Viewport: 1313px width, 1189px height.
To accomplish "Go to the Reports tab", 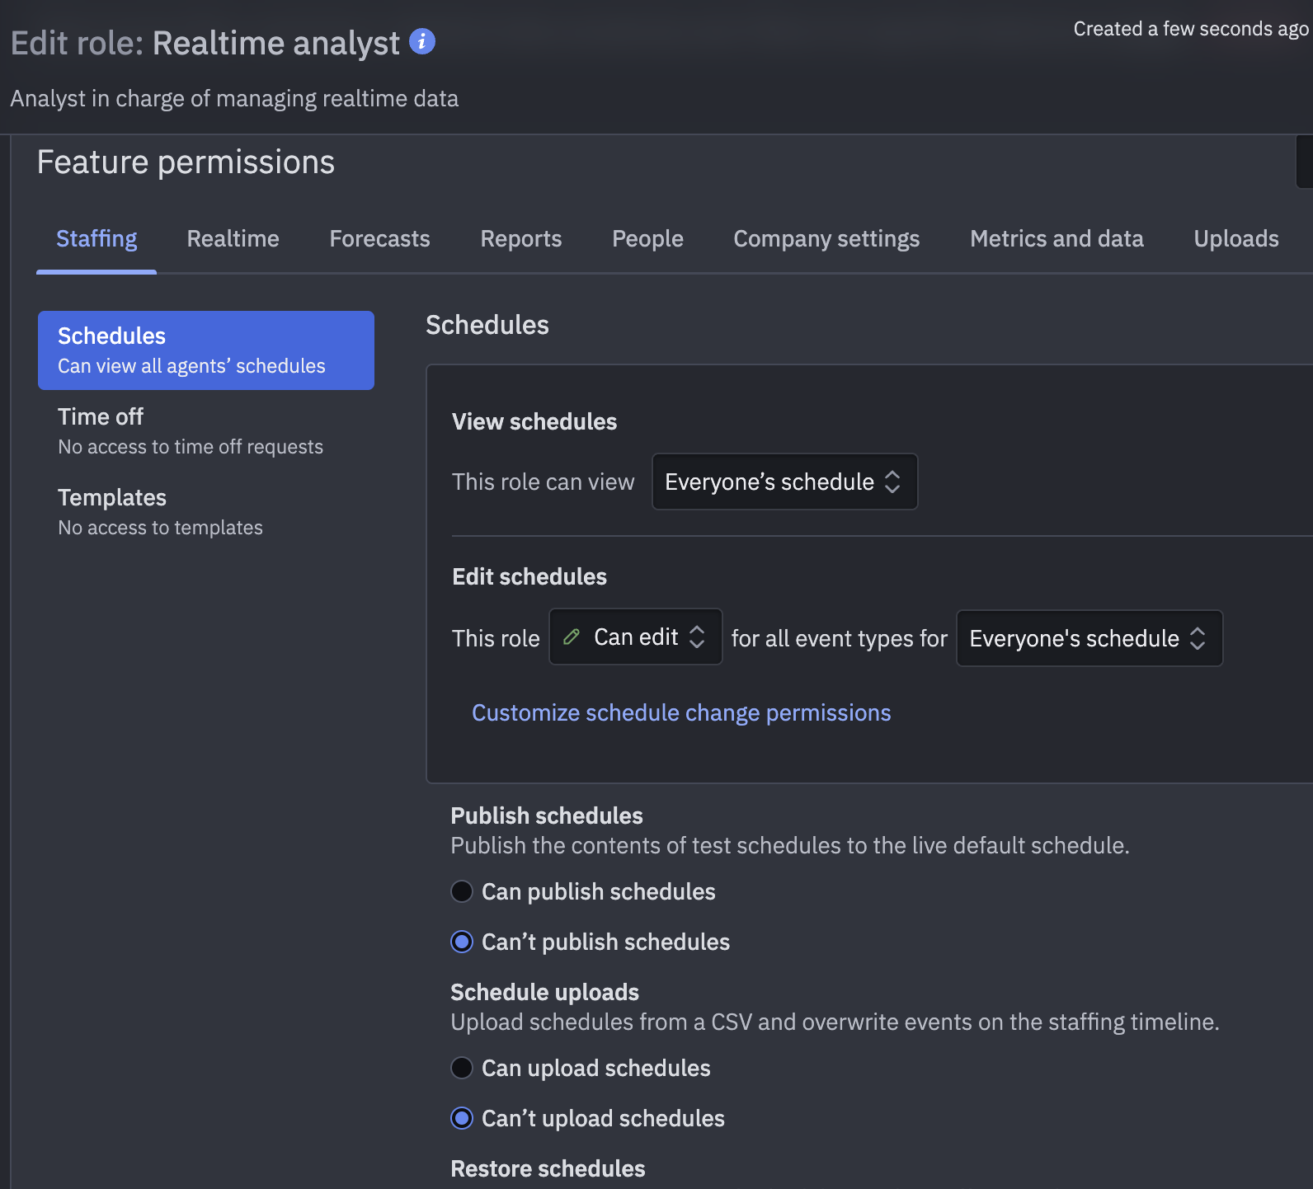I will coord(521,238).
